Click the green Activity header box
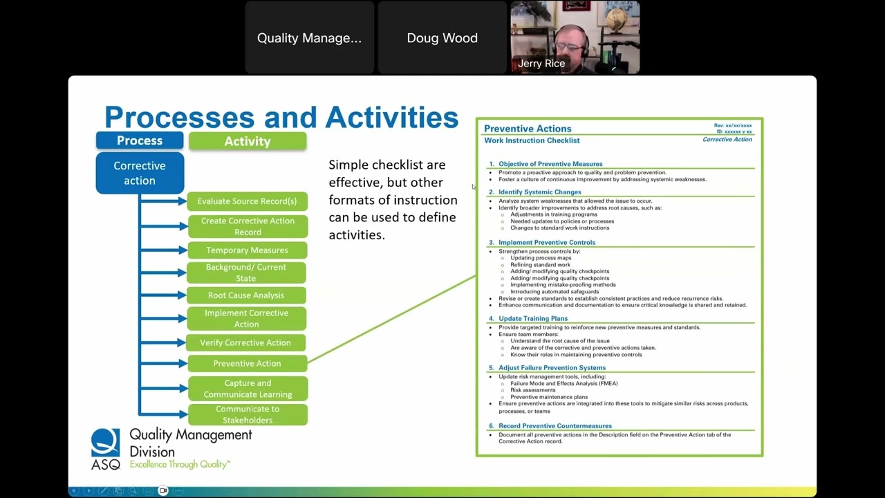Viewport: 885px width, 498px height. [x=248, y=141]
